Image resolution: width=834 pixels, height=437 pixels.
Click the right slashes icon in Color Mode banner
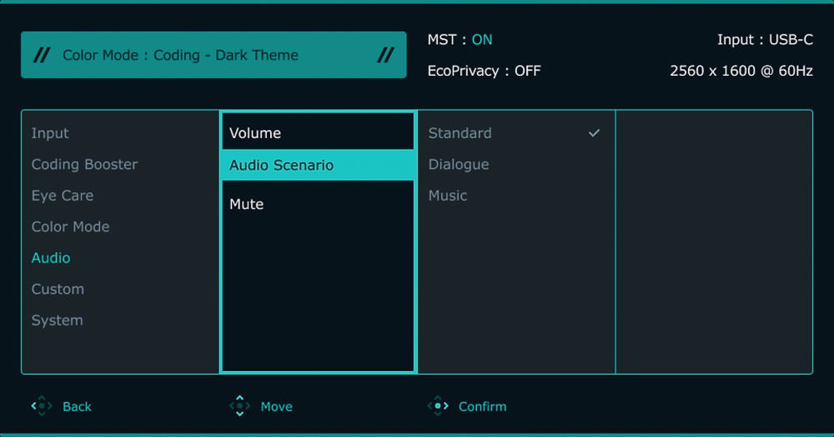point(385,56)
